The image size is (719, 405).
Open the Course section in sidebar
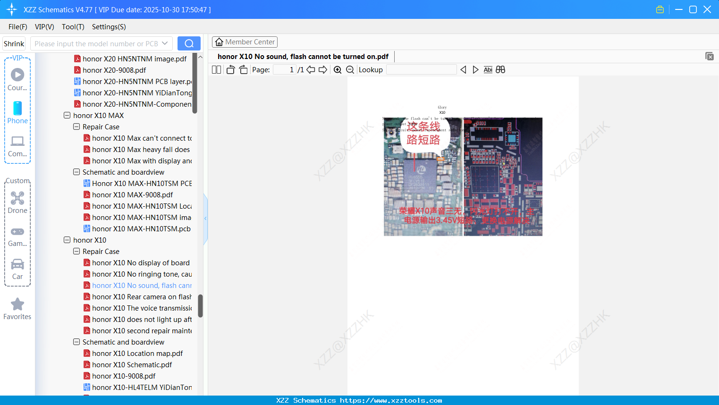coord(17,79)
